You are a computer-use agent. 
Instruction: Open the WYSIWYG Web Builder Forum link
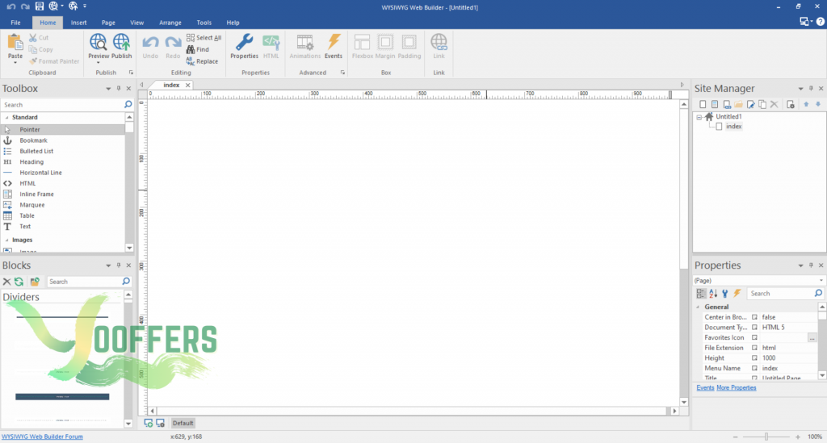click(x=42, y=437)
